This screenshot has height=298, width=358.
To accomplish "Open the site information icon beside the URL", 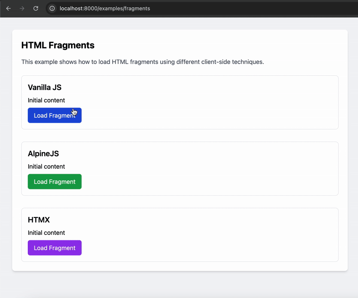I will (52, 9).
